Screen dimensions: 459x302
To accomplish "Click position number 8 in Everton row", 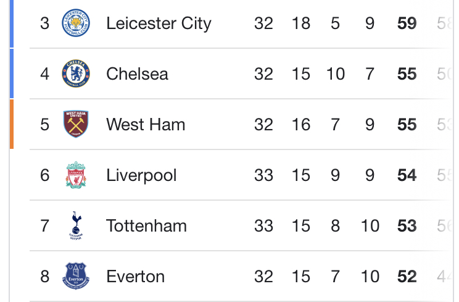I will (x=44, y=275).
